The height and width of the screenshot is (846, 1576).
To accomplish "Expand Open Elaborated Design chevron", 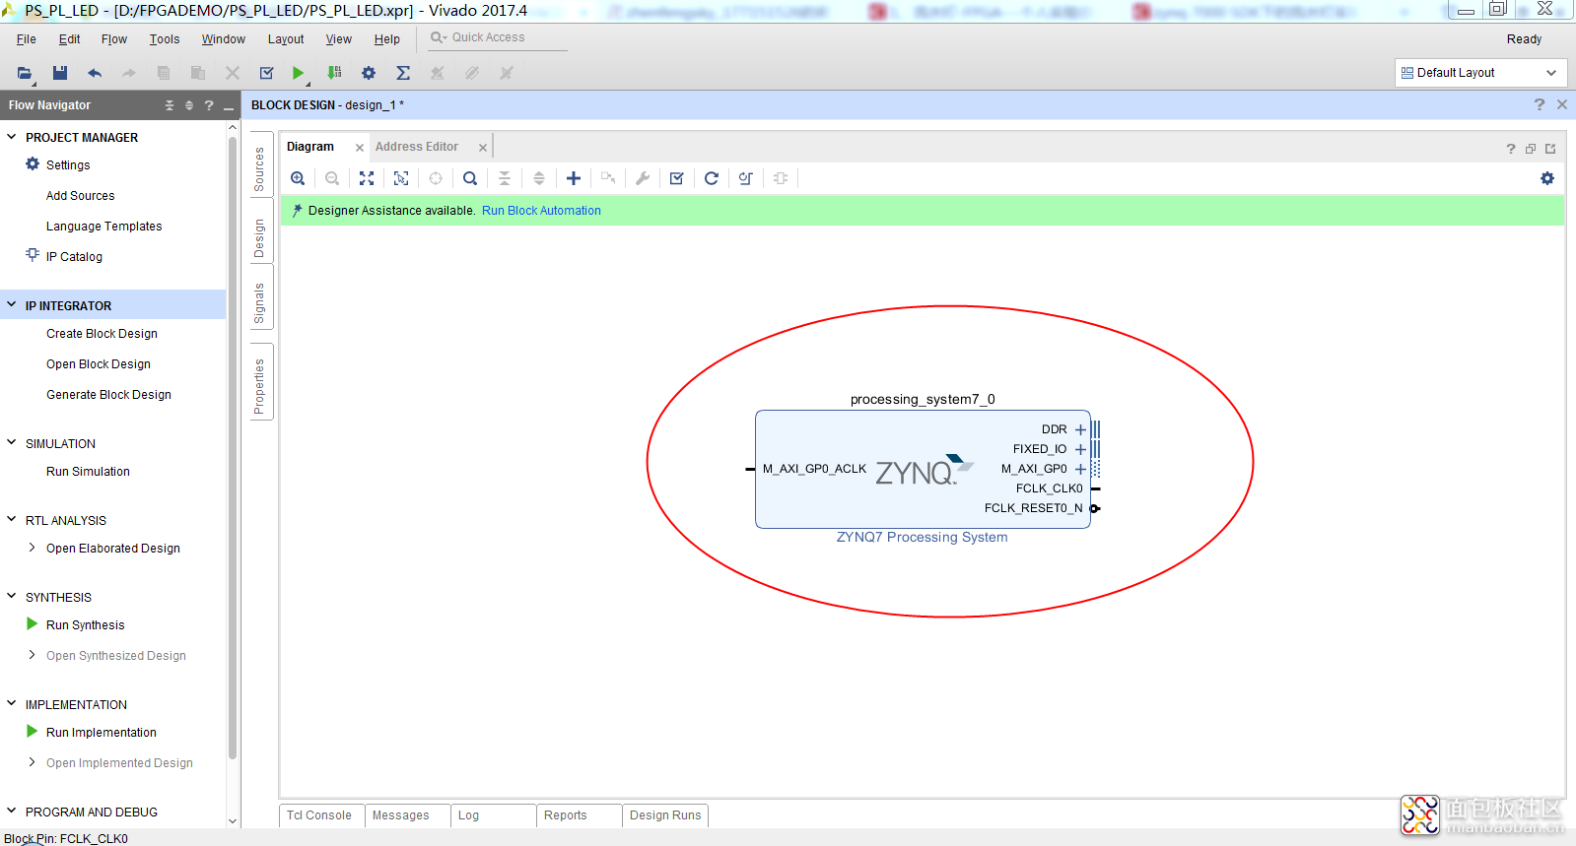I will [x=33, y=548].
